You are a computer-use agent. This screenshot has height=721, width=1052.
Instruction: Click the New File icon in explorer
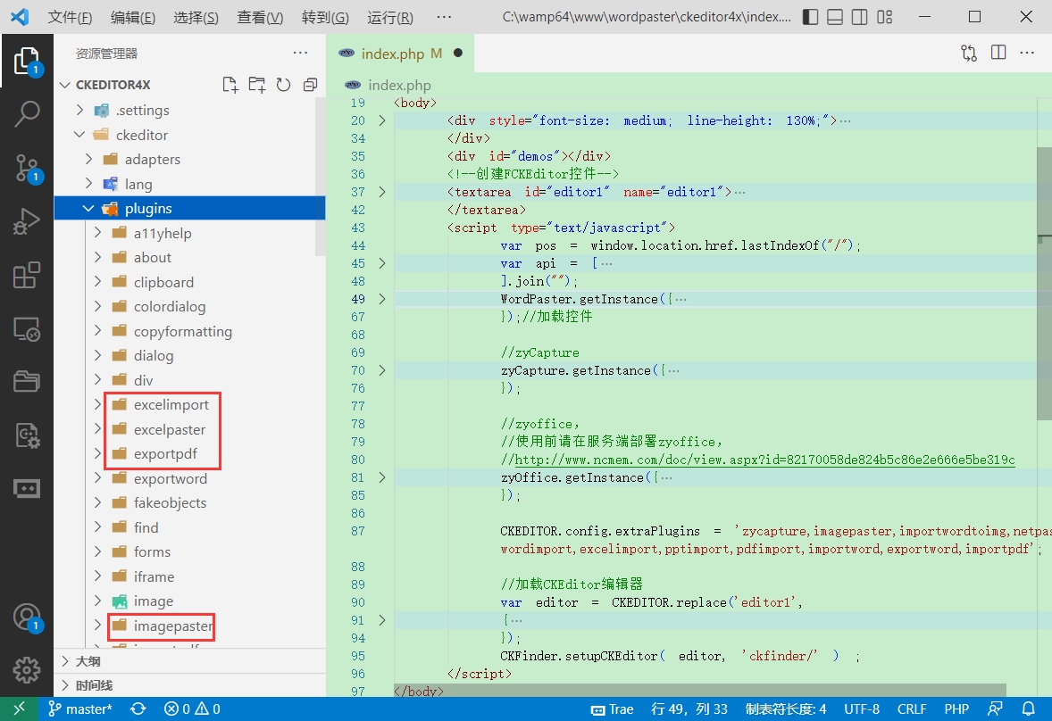point(230,85)
